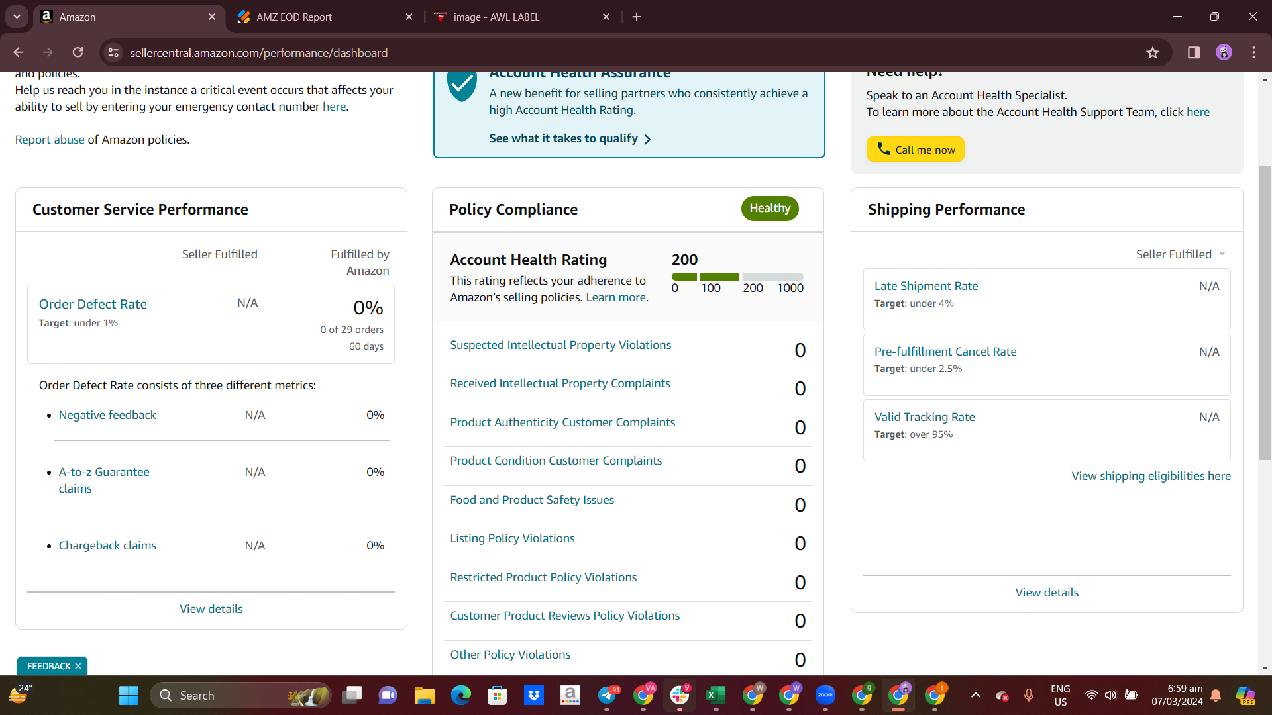The width and height of the screenshot is (1272, 715).
Task: Click View shipping eligibilities here
Action: click(1151, 476)
